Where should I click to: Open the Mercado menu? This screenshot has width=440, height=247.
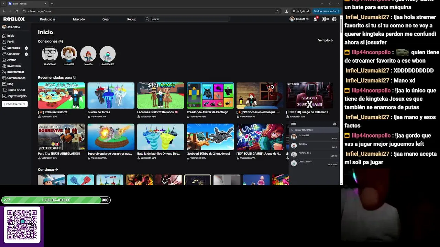pyautogui.click(x=79, y=19)
